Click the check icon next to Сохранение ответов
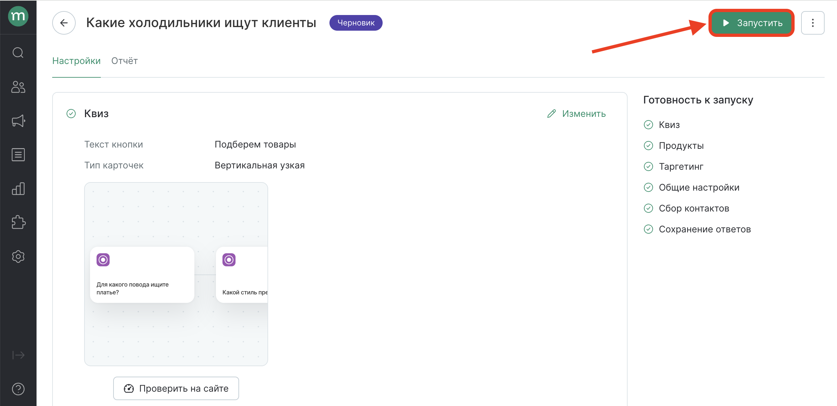Image resolution: width=837 pixels, height=406 pixels. [x=648, y=229]
